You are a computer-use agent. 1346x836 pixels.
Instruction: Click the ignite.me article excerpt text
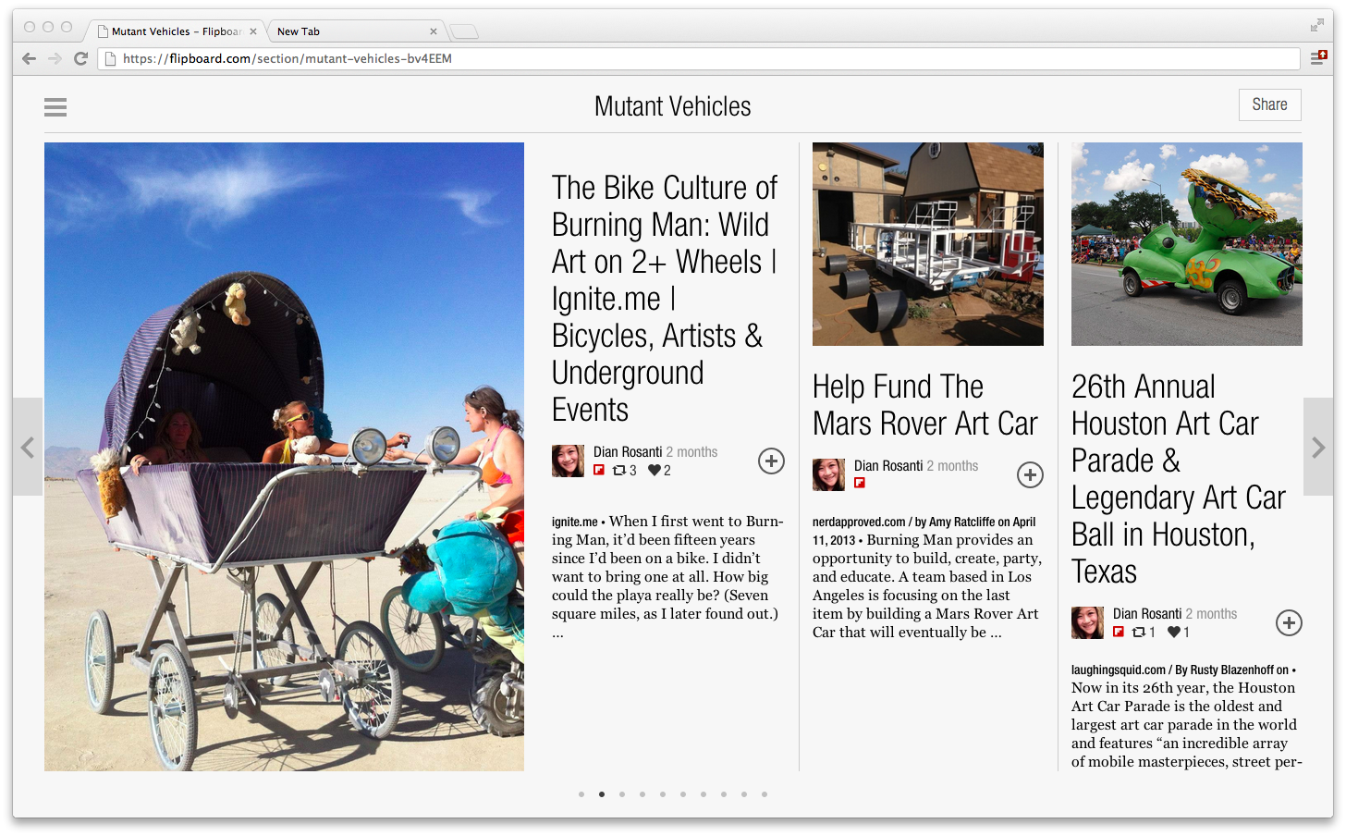667,577
